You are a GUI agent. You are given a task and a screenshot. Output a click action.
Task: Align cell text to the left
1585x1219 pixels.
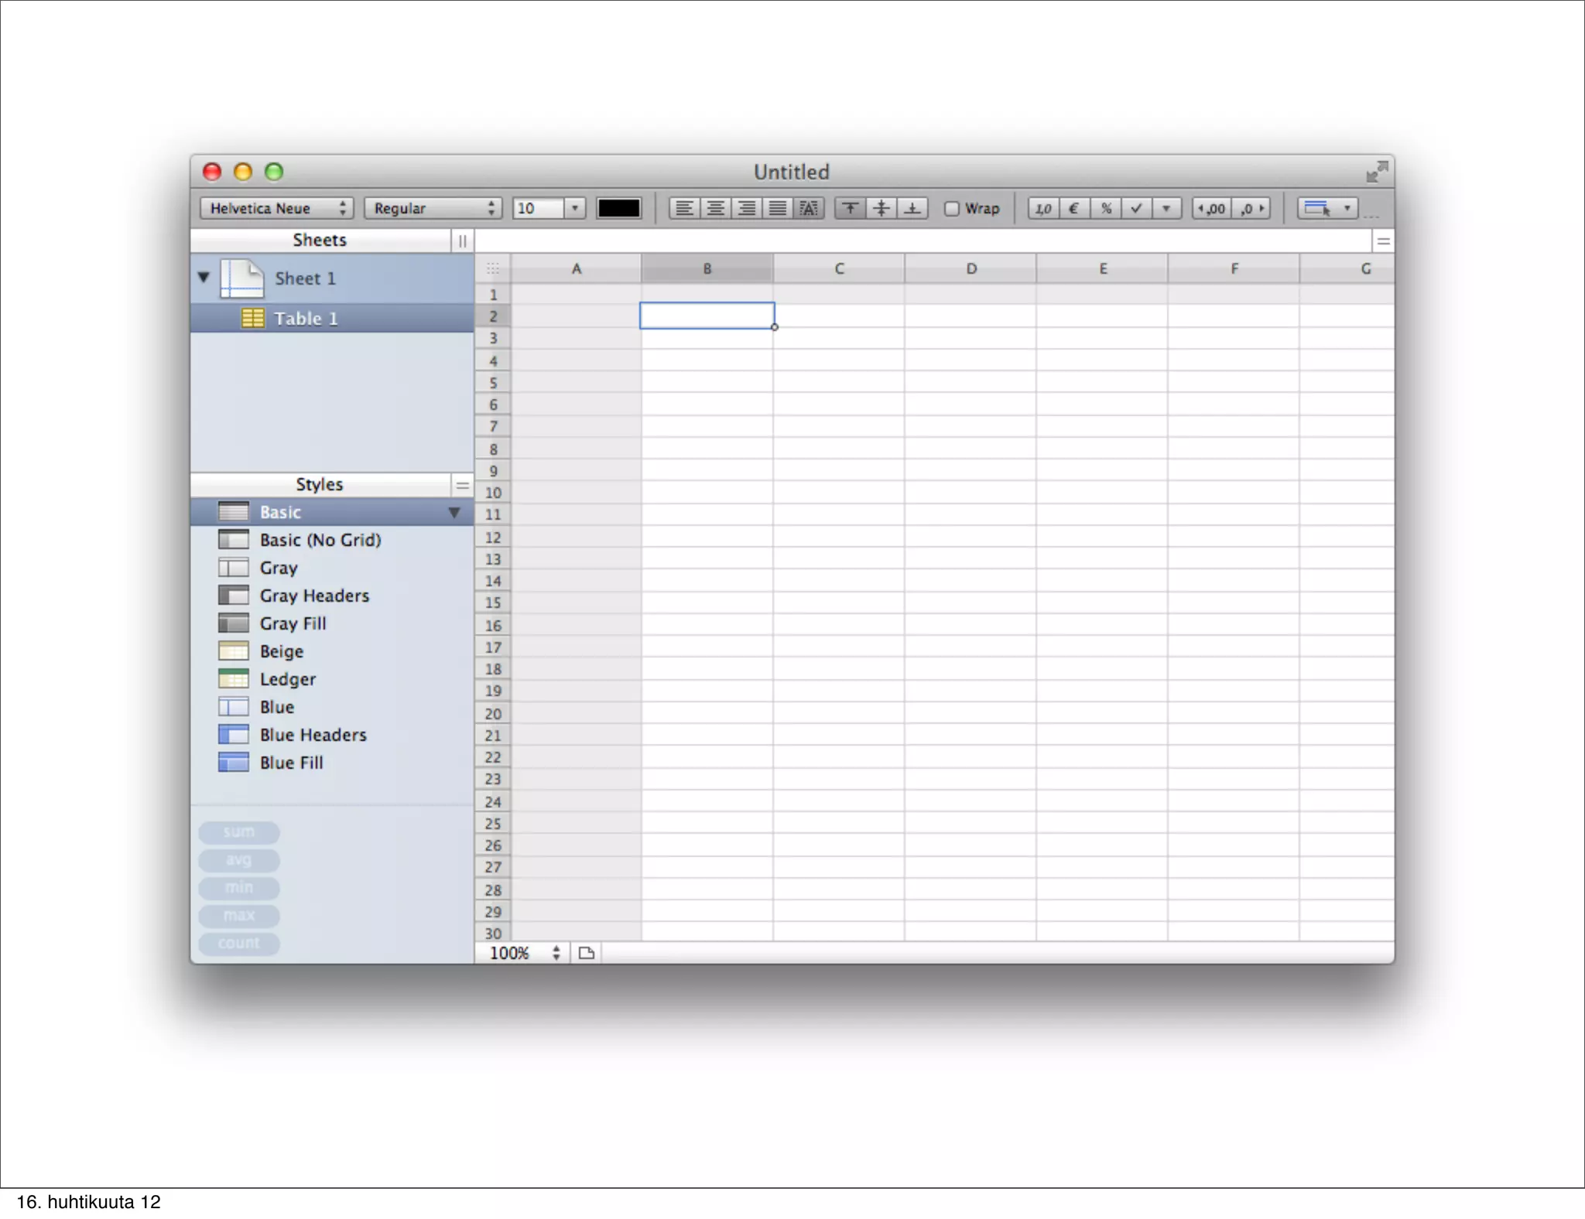click(x=684, y=208)
